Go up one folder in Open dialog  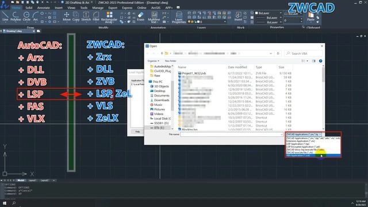tap(162, 53)
